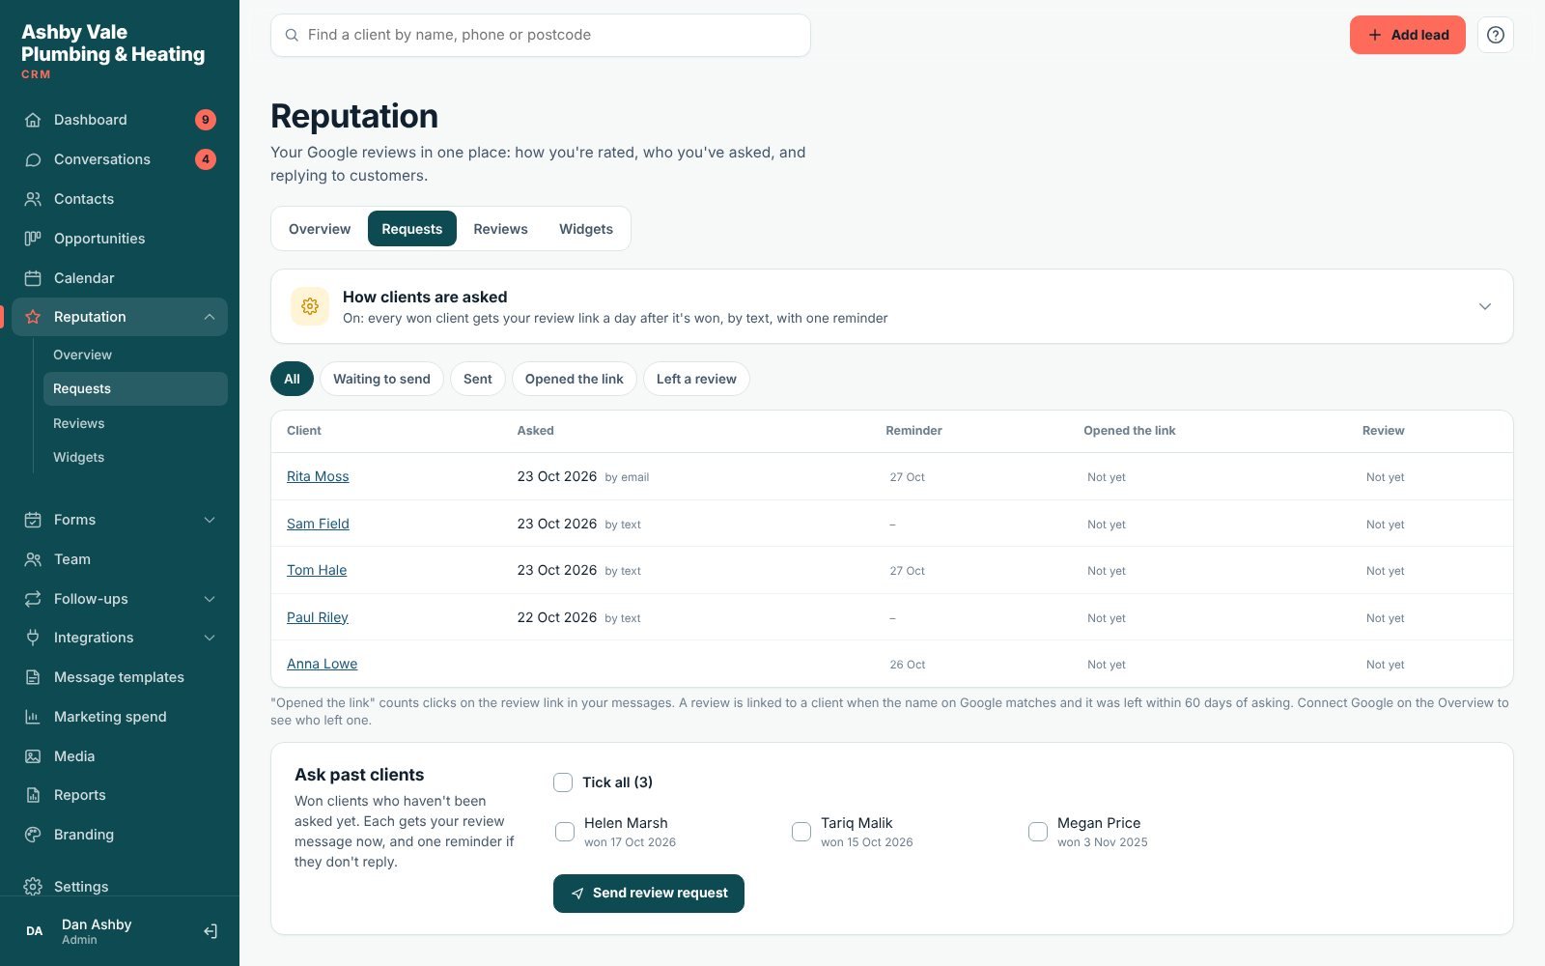Image resolution: width=1545 pixels, height=966 pixels.
Task: Open client Paul Riley
Action: point(318,617)
